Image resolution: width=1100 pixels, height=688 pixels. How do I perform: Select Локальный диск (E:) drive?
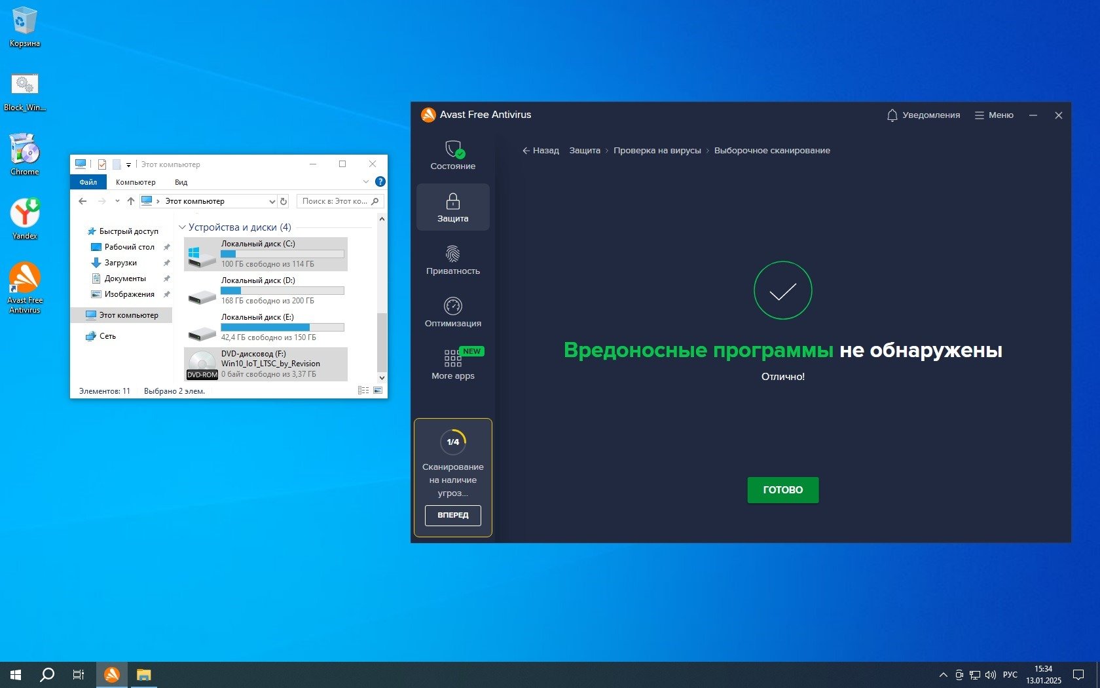(266, 327)
